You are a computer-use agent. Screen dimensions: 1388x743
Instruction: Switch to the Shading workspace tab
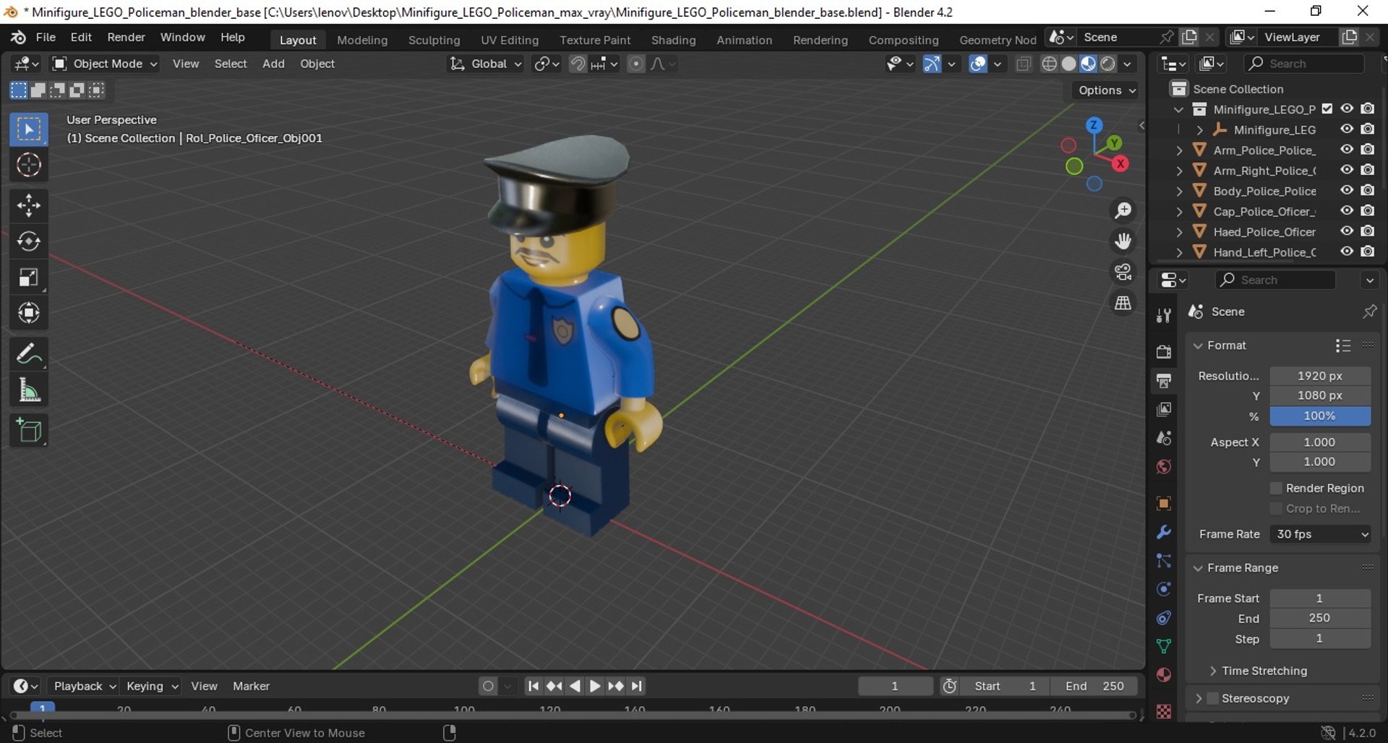[x=673, y=40]
